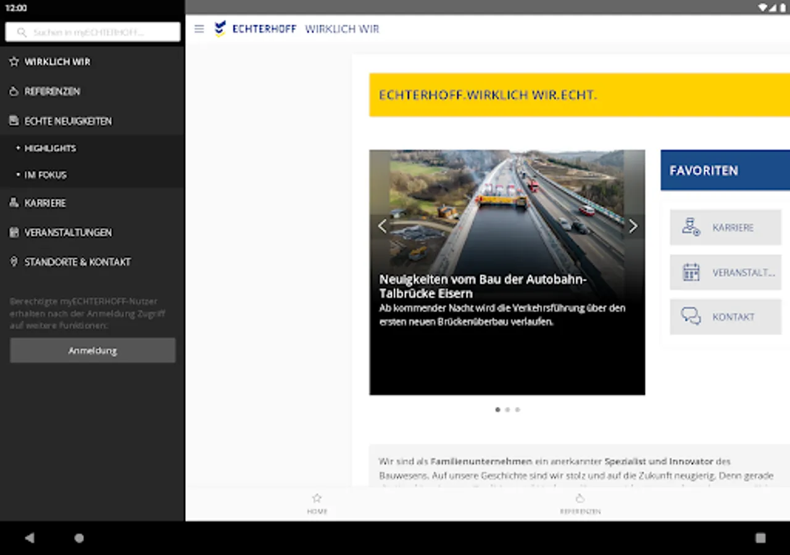Image resolution: width=790 pixels, height=555 pixels.
Task: Click the Standorte & Kontakt pin icon
Action: coord(14,262)
